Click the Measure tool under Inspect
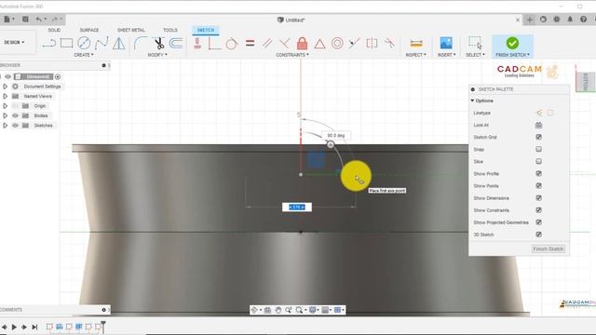The height and width of the screenshot is (335, 596). point(416,44)
